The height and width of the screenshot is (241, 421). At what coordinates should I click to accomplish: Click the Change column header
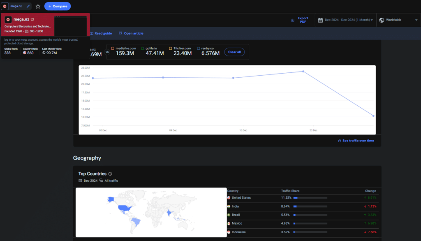coord(370,191)
